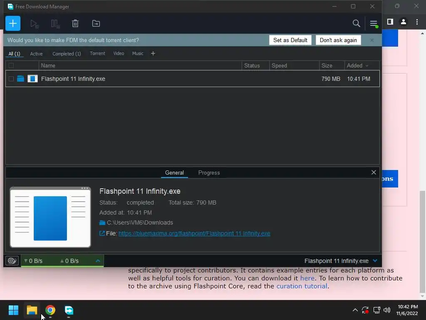Screen dimensions: 426x320
Task: Switch to Active filter tab
Action: pyautogui.click(x=37, y=54)
